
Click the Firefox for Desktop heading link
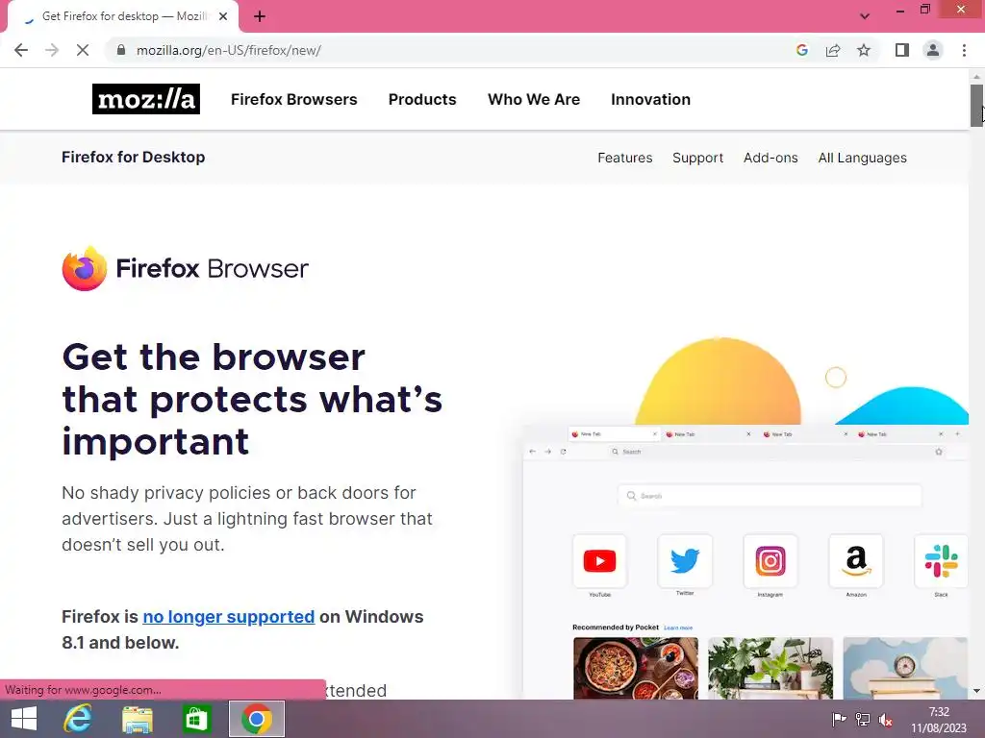[x=133, y=157]
